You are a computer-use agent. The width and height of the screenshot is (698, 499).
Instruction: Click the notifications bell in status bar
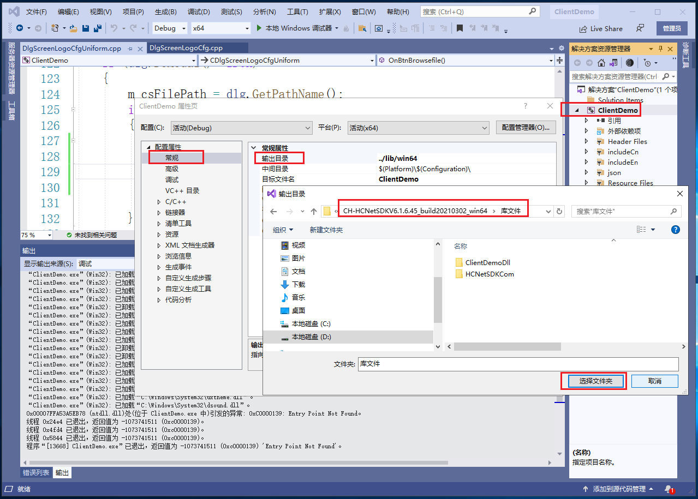click(x=669, y=489)
